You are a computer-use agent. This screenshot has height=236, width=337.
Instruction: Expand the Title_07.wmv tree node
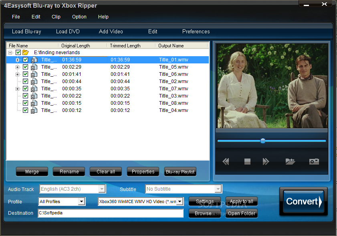(17, 89)
